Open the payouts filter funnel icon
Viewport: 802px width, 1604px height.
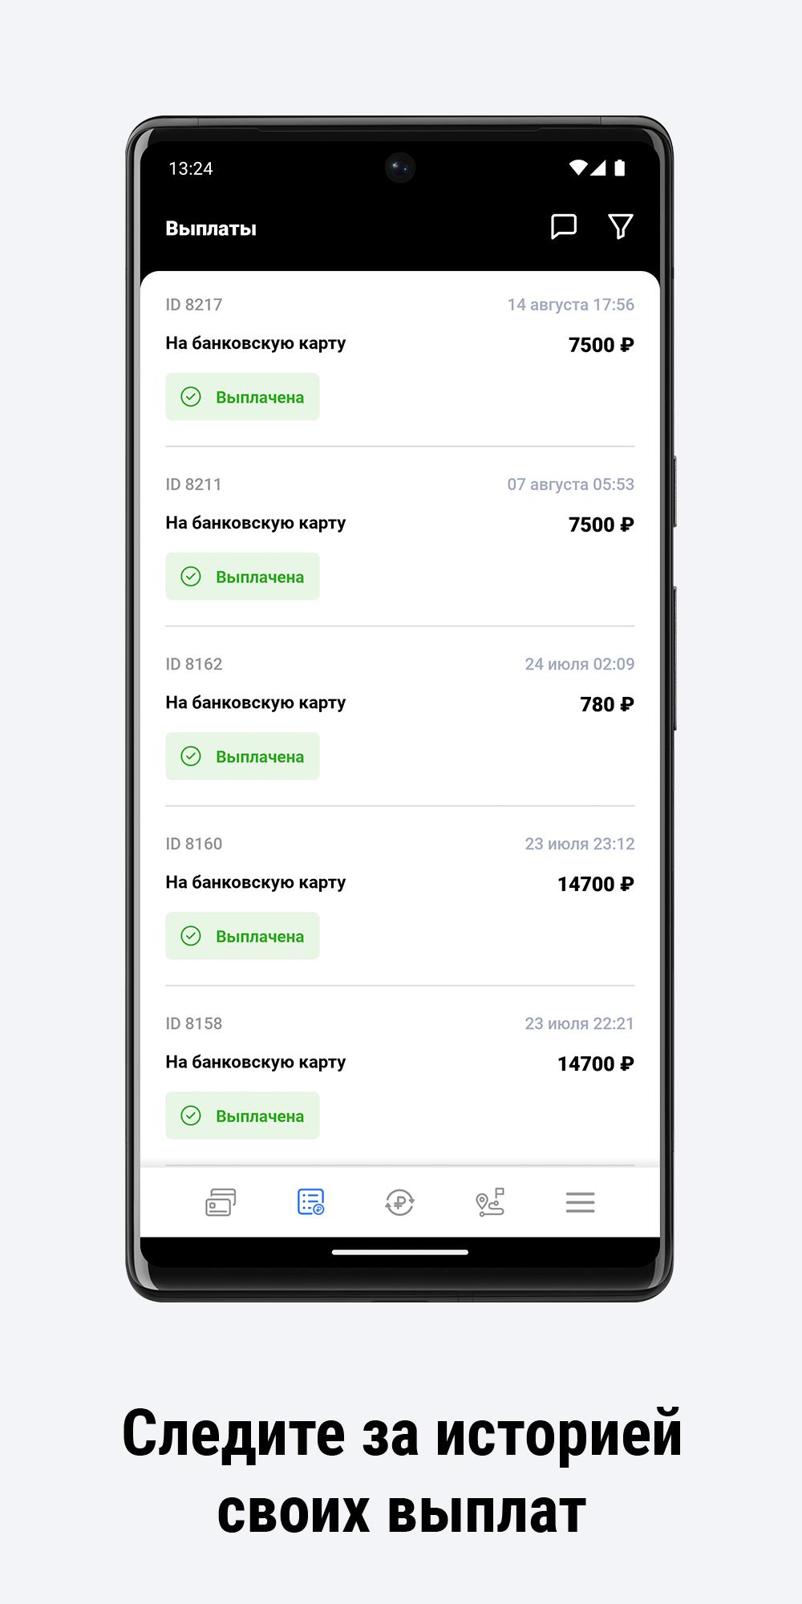(x=621, y=227)
